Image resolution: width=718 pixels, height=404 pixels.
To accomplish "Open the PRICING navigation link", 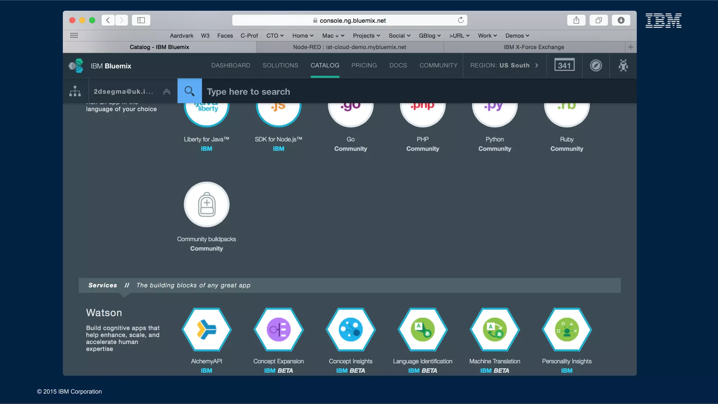I will [x=364, y=66].
